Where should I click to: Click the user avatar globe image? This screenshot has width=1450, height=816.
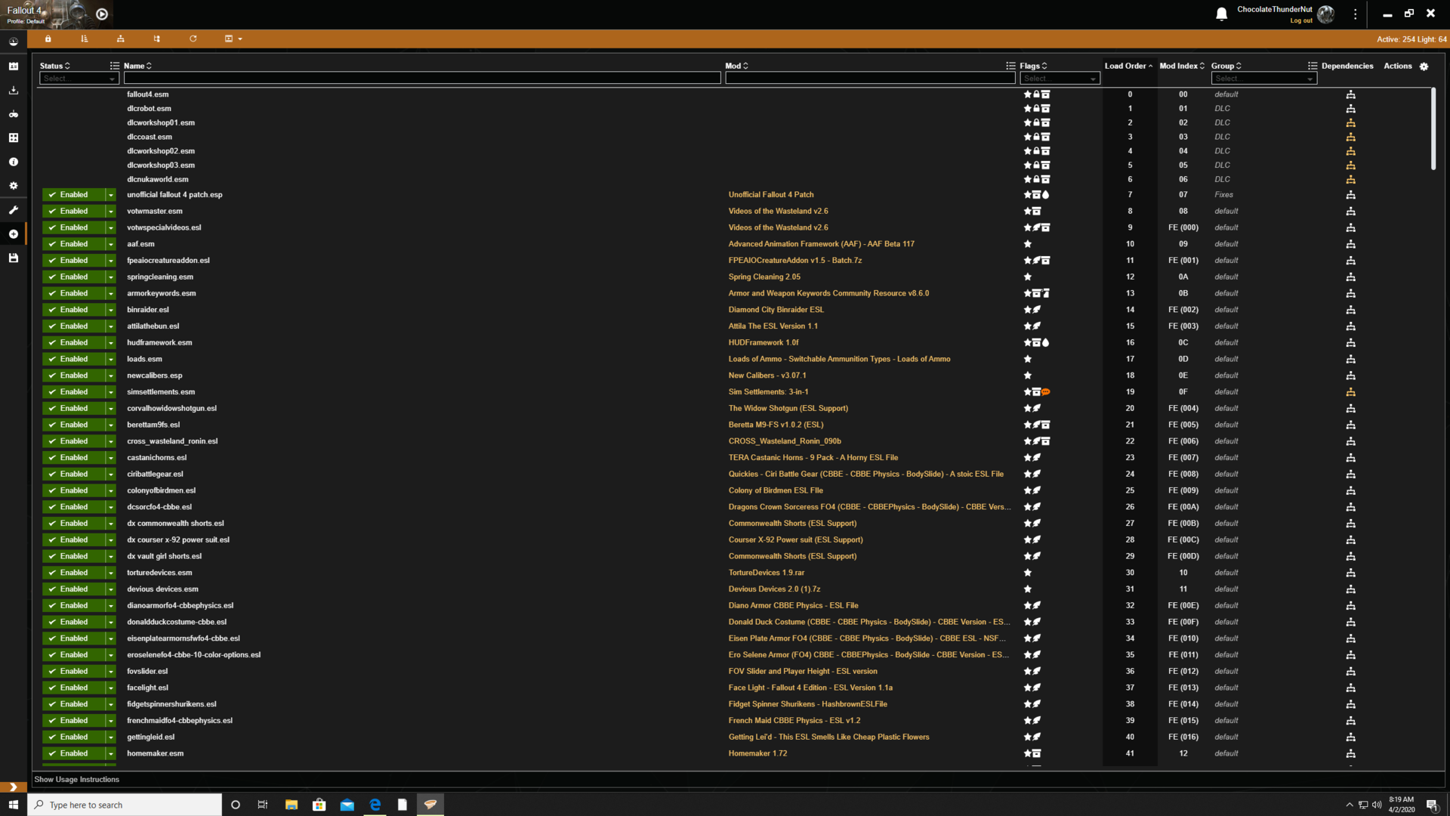pos(1325,14)
